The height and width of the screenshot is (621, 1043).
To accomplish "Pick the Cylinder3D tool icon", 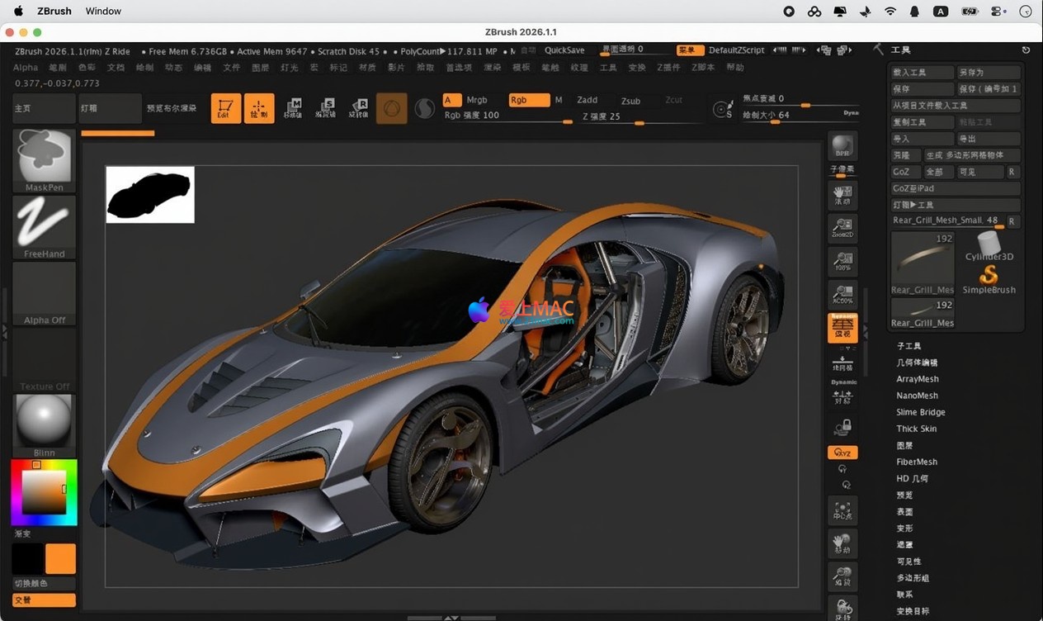I will (x=989, y=245).
